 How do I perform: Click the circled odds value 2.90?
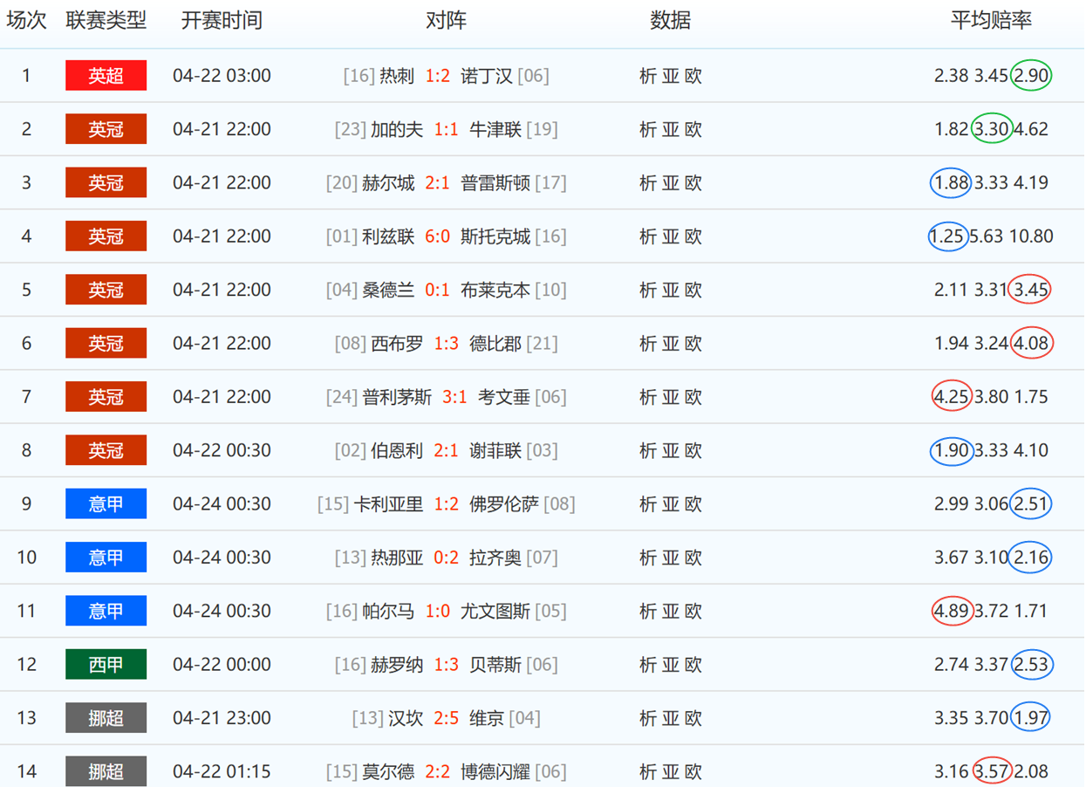click(1031, 76)
